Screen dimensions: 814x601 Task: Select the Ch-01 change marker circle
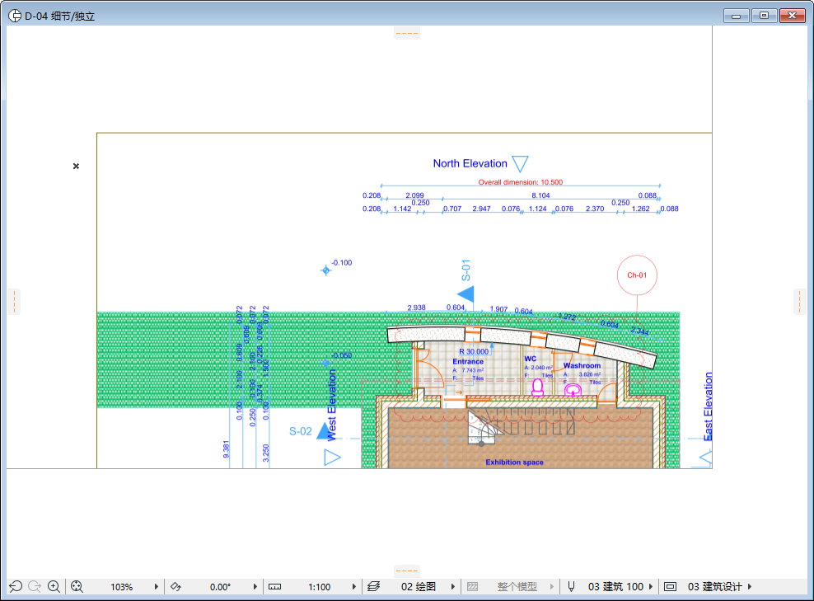tap(637, 275)
